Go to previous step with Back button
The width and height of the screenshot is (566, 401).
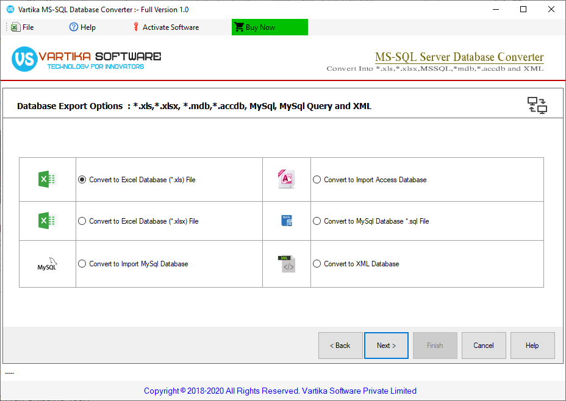click(340, 346)
